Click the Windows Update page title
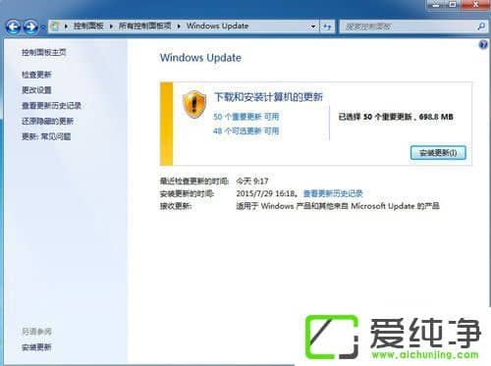The width and height of the screenshot is (491, 366). 200,58
